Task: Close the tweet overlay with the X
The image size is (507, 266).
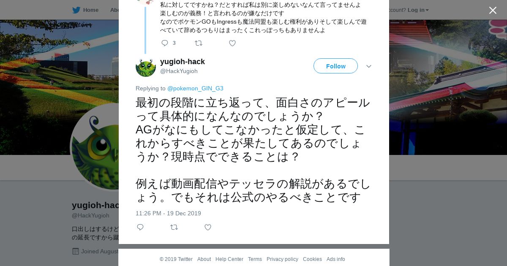Action: pos(493,10)
